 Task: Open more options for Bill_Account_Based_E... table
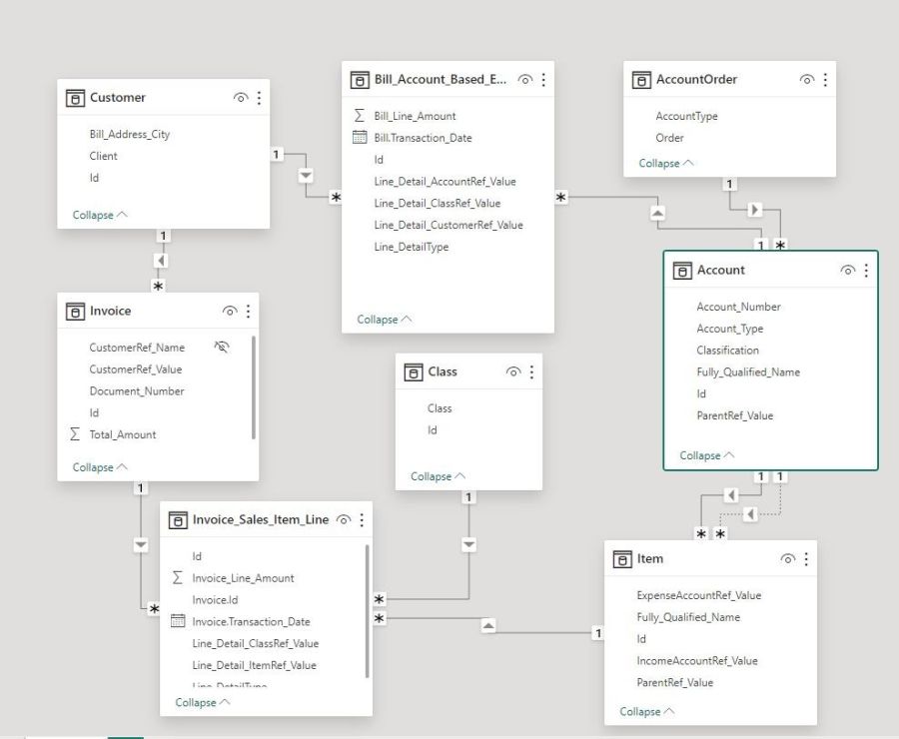(x=543, y=80)
